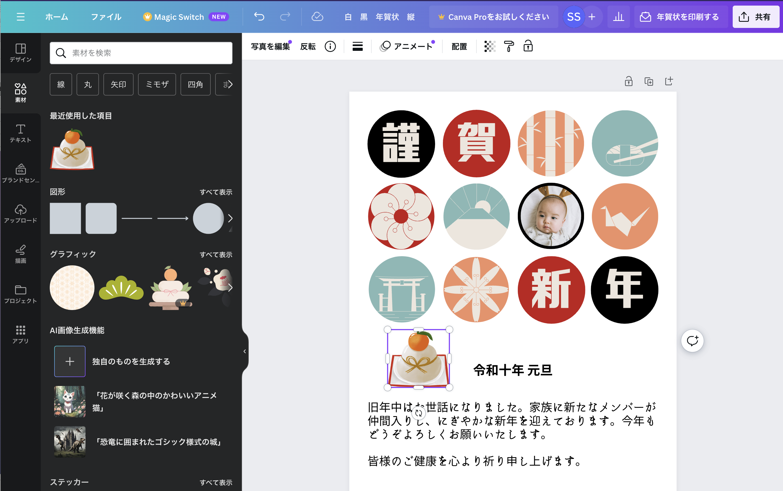The width and height of the screenshot is (783, 491).
Task: Click the undo arrow icon
Action: [x=259, y=16]
